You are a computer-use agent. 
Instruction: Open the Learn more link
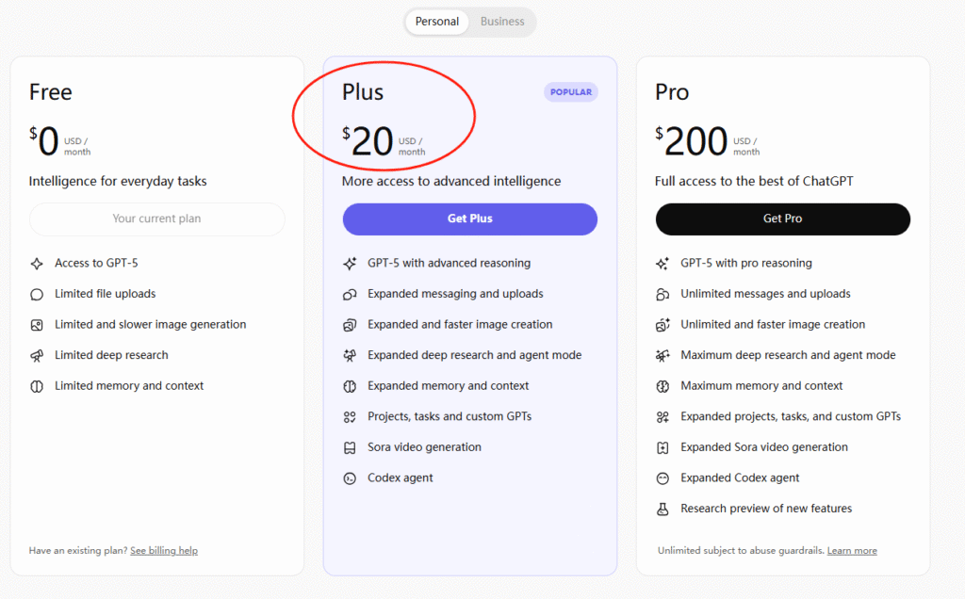click(852, 550)
